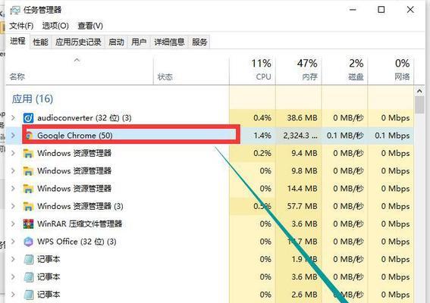The width and height of the screenshot is (430, 303).
Task: Click the Windows 资源管理器 (3) folder icon
Action: tap(28, 206)
